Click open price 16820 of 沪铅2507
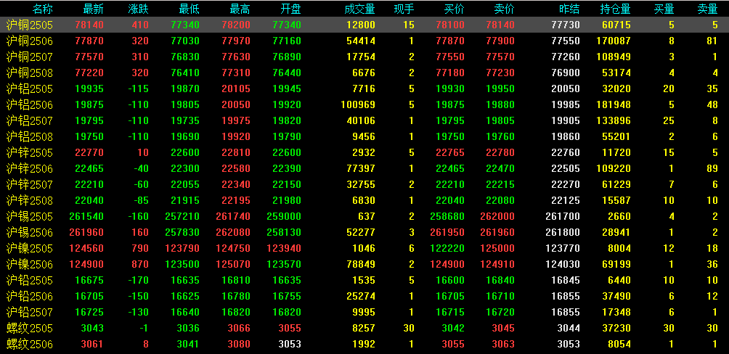This screenshot has width=729, height=354. [287, 313]
